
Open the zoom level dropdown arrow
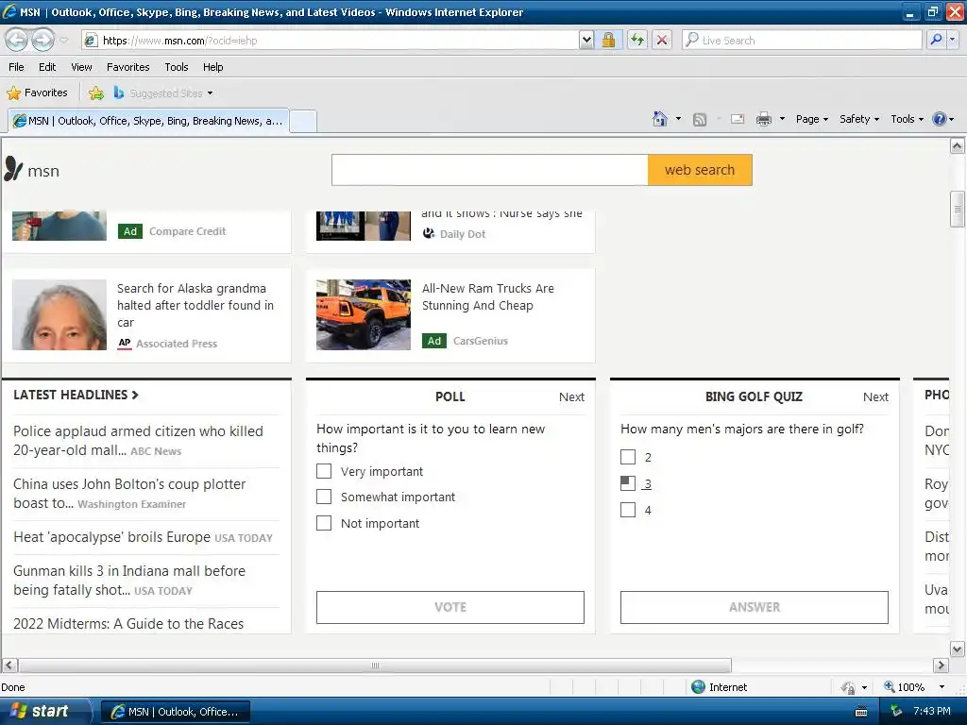[x=942, y=687]
